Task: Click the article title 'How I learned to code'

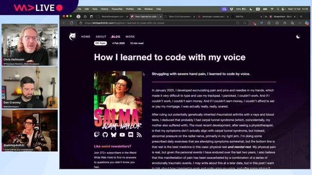Action: [170, 57]
